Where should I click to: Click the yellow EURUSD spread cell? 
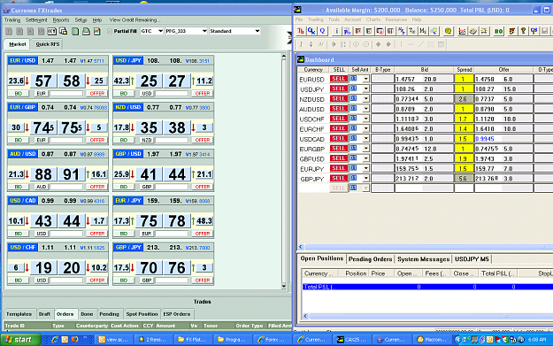464,79
